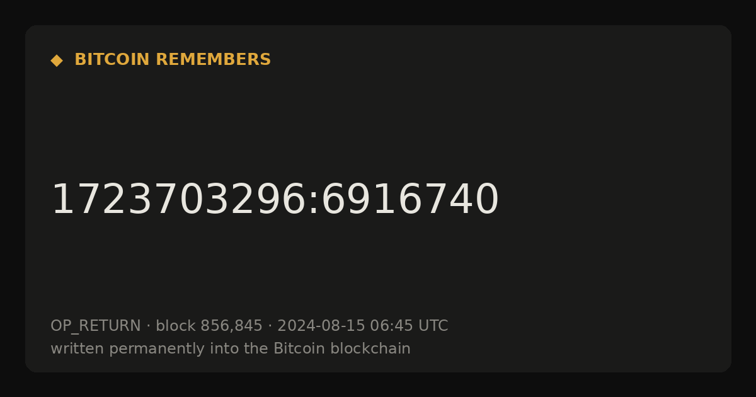Click the dot separator after OP_RETURN
The image size is (756, 397).
[148, 326]
